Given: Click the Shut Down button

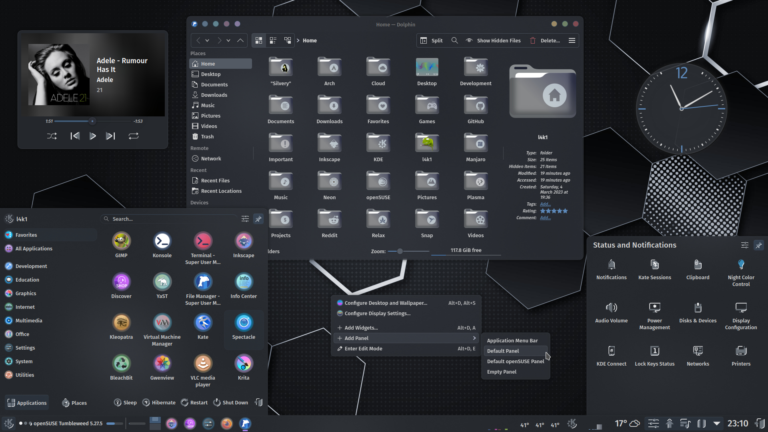Looking at the screenshot, I should [230, 402].
